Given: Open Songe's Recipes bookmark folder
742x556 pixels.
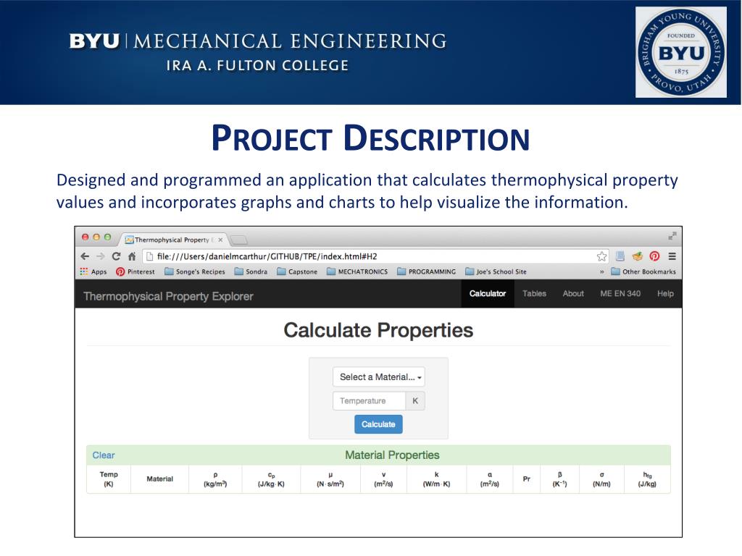Looking at the screenshot, I should click(x=194, y=272).
